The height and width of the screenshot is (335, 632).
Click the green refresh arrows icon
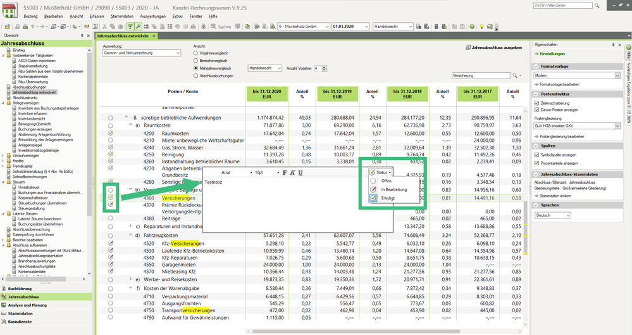(247, 27)
